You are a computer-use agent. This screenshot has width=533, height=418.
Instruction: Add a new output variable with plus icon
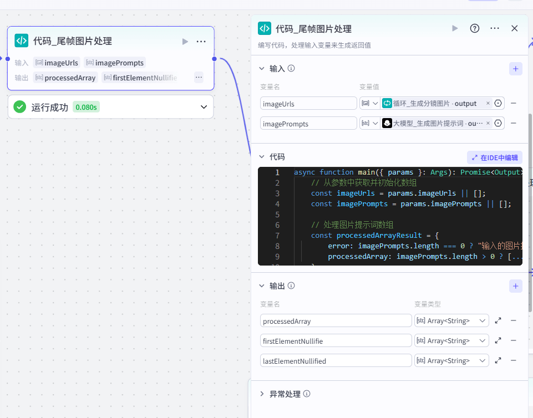tap(515, 286)
